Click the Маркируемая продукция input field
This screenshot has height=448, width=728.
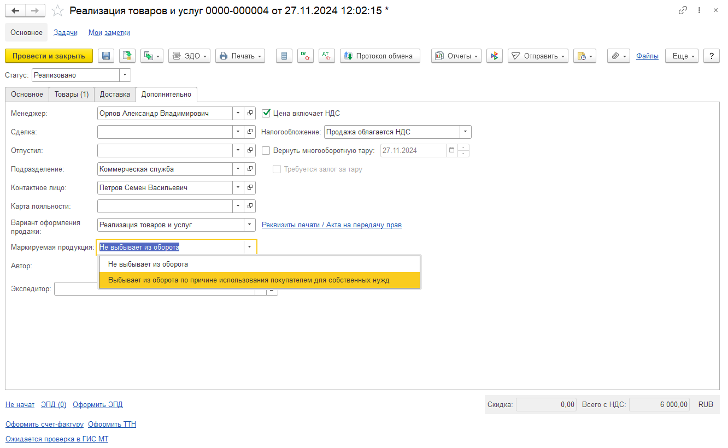tap(171, 247)
